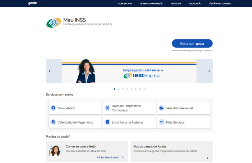Click the 'Serviços sem senha' heading
The height and width of the screenshot is (163, 252).
point(60,94)
